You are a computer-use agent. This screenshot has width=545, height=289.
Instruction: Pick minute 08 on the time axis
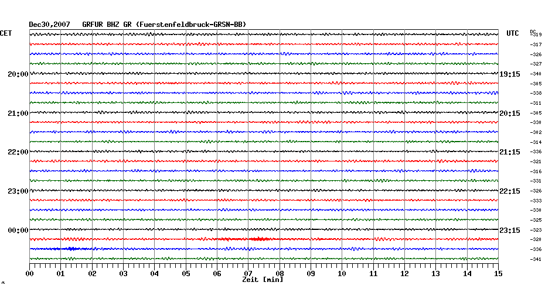[x=280, y=274]
